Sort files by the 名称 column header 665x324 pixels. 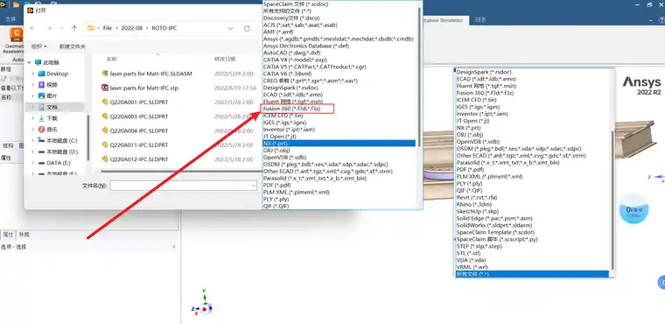pos(111,59)
